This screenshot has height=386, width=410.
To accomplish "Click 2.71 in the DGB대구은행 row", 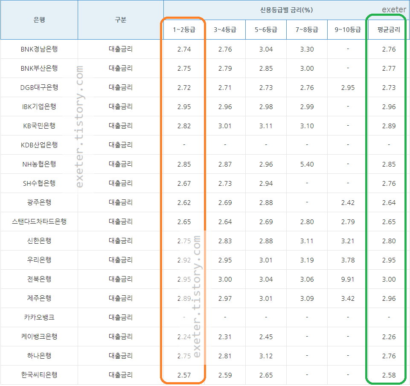I will [225, 88].
